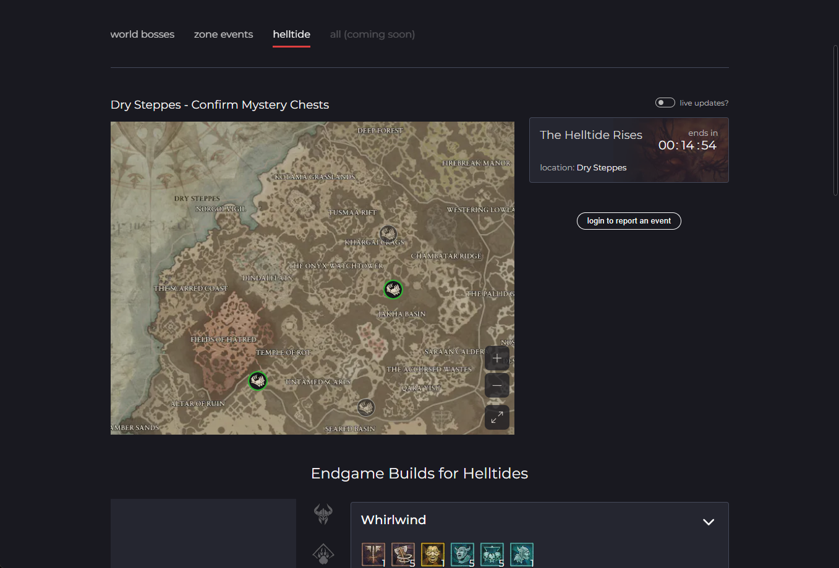
Task: Expand the Whirlwind build chevron
Action: [x=709, y=522]
